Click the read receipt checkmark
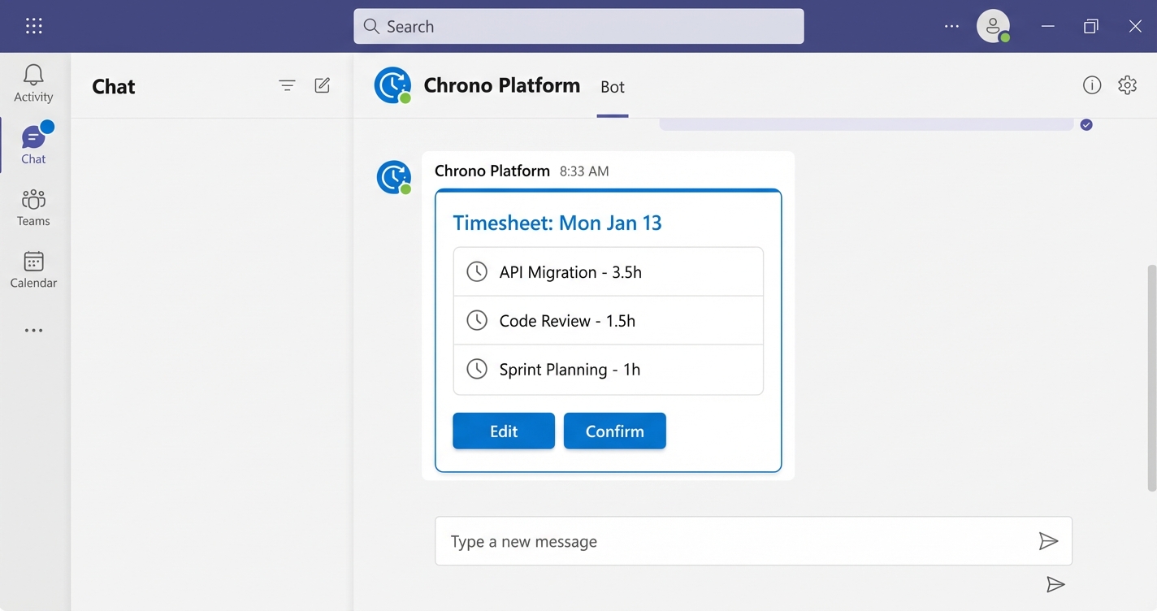 pos(1086,124)
